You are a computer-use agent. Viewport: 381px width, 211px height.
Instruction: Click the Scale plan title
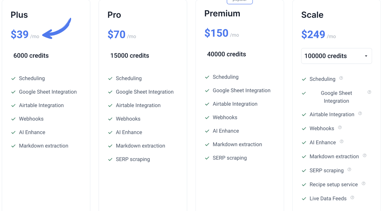(x=312, y=15)
